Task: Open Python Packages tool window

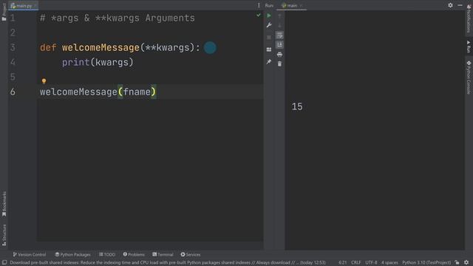Action: [x=72, y=254]
